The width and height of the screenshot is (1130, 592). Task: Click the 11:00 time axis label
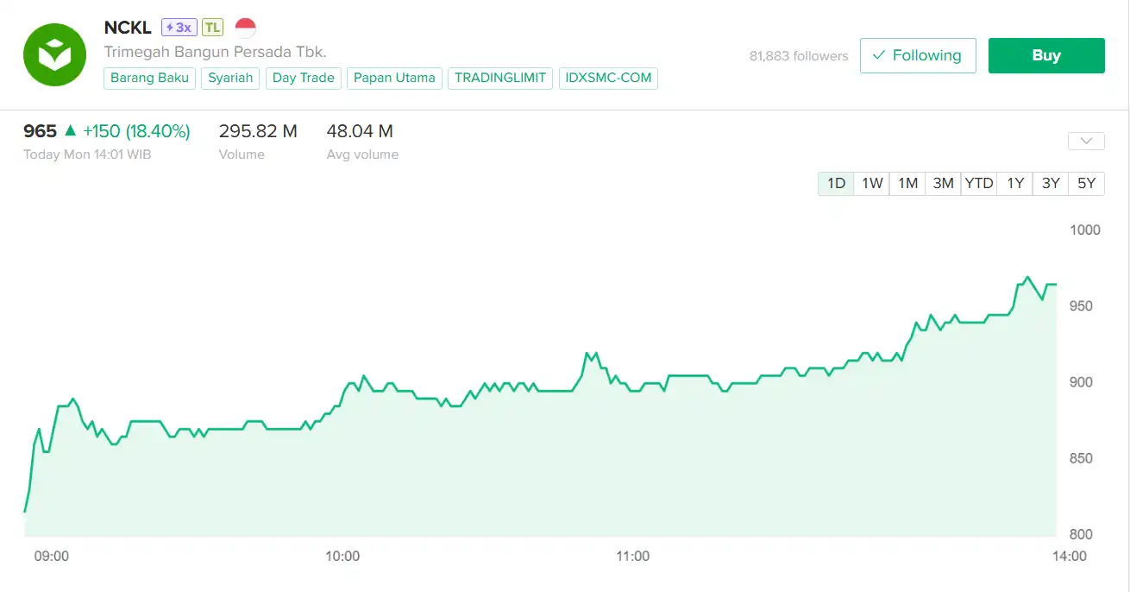(633, 557)
